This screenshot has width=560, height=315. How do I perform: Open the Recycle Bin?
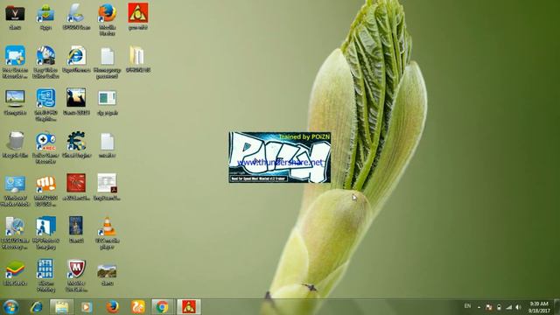[x=15, y=141]
